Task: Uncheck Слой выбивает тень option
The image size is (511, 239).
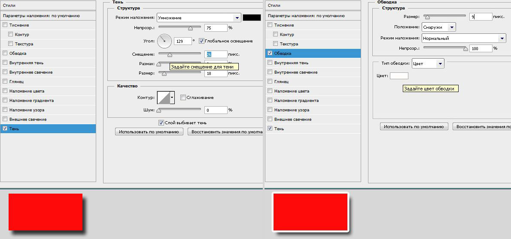Action: point(161,123)
